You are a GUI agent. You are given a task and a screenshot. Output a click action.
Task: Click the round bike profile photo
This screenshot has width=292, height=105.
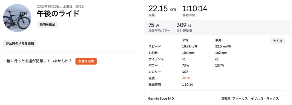[x=17, y=18]
